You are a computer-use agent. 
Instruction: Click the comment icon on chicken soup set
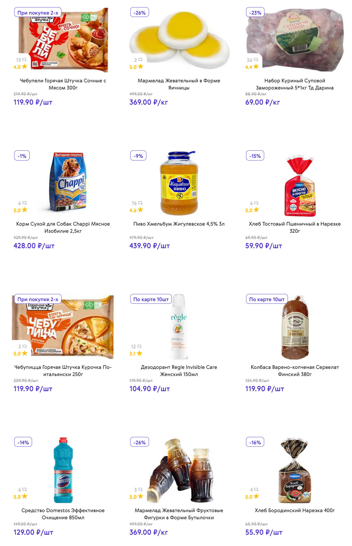click(256, 60)
